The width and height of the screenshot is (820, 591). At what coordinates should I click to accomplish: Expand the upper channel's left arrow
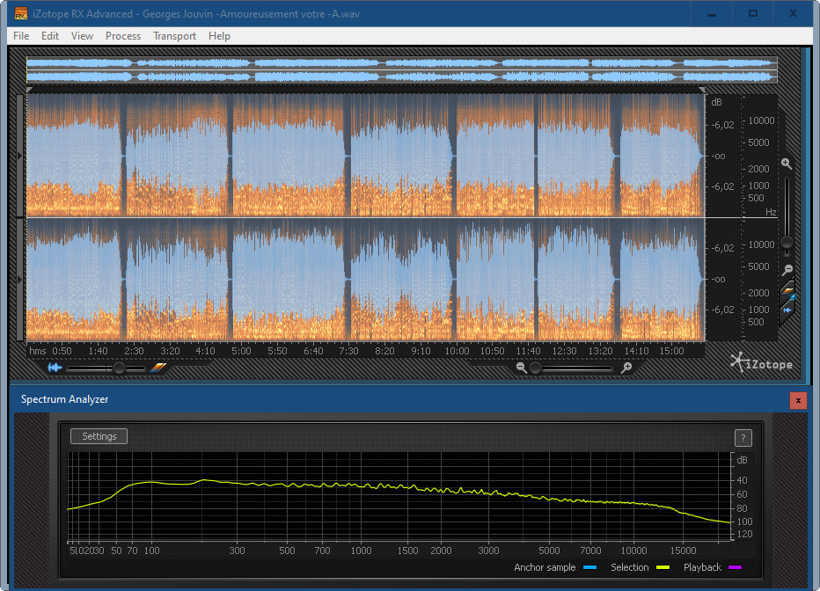(x=21, y=156)
